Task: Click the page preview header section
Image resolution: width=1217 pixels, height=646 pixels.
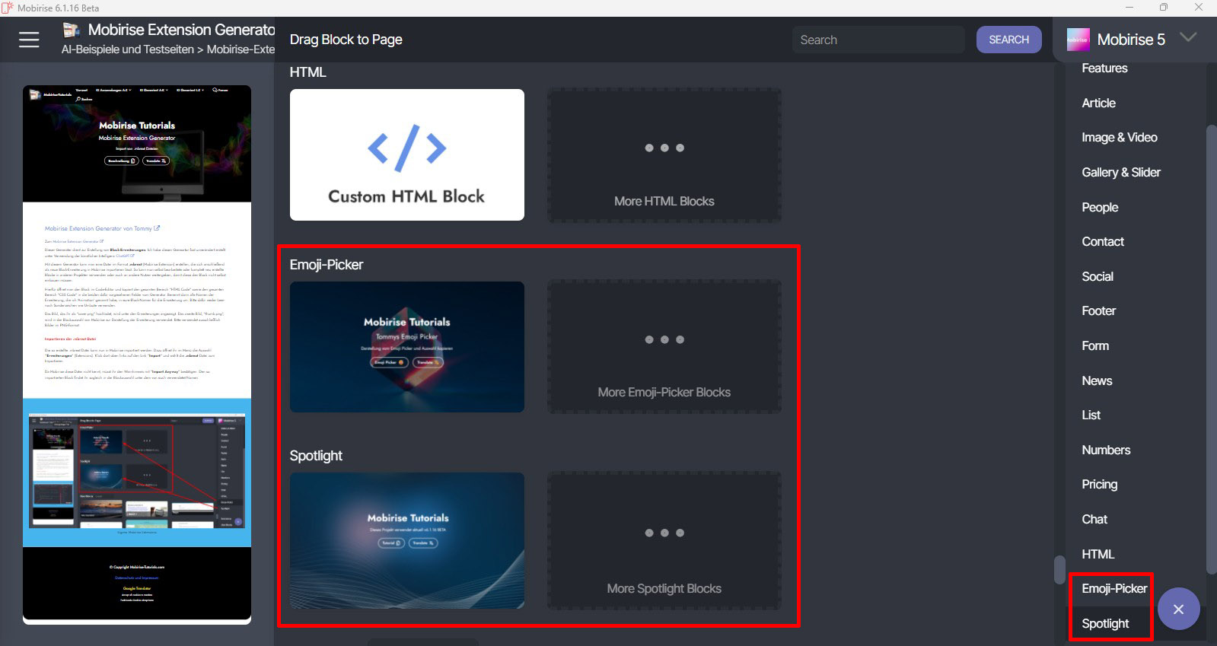Action: point(137,143)
